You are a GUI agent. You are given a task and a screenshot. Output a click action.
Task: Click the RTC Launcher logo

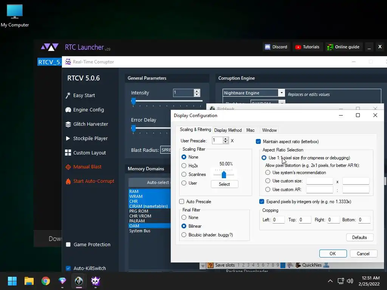50,47
